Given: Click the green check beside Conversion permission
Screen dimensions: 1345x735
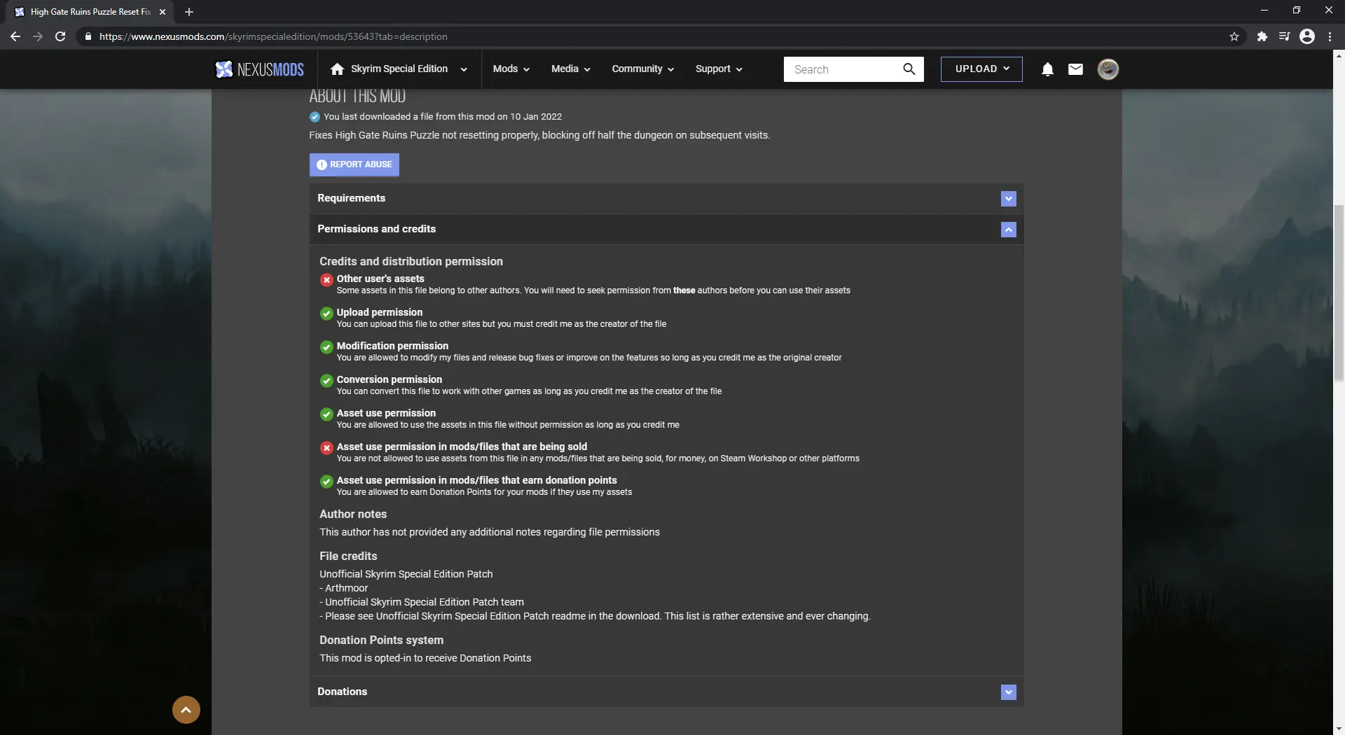Looking at the screenshot, I should tap(326, 381).
